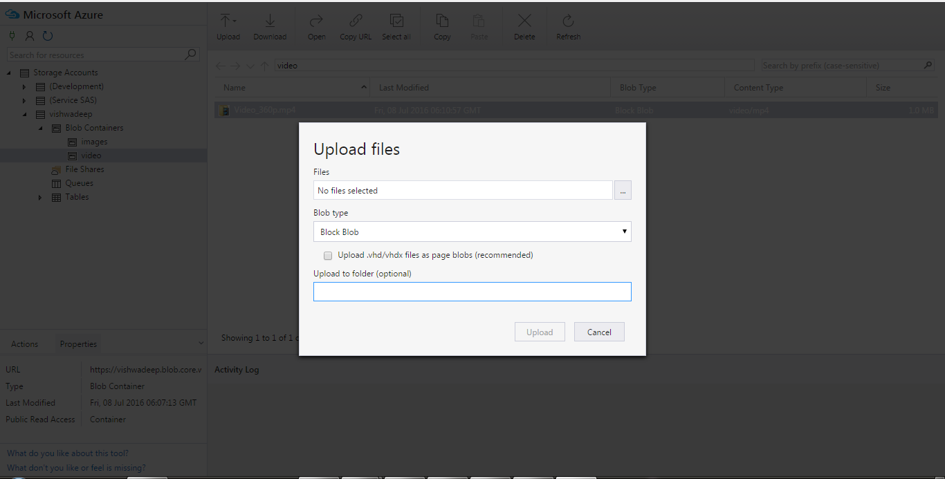Select the (Service SAS) account label
The height and width of the screenshot is (490, 945).
73,100
